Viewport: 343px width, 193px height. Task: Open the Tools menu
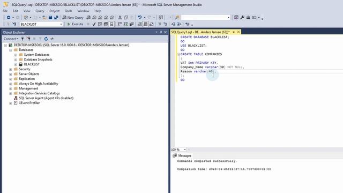click(x=68, y=11)
